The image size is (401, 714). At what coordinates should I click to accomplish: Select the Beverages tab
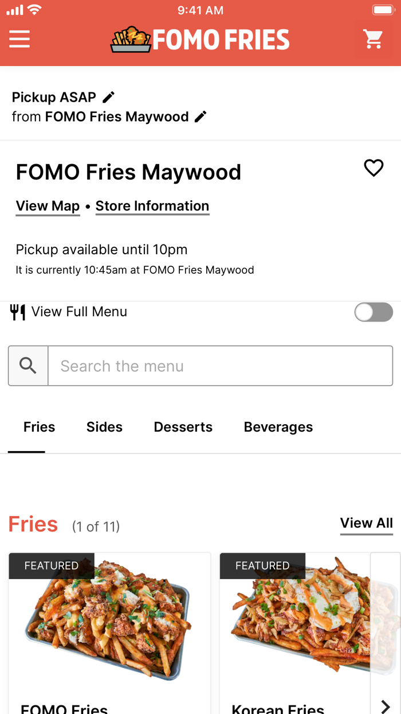(x=278, y=427)
